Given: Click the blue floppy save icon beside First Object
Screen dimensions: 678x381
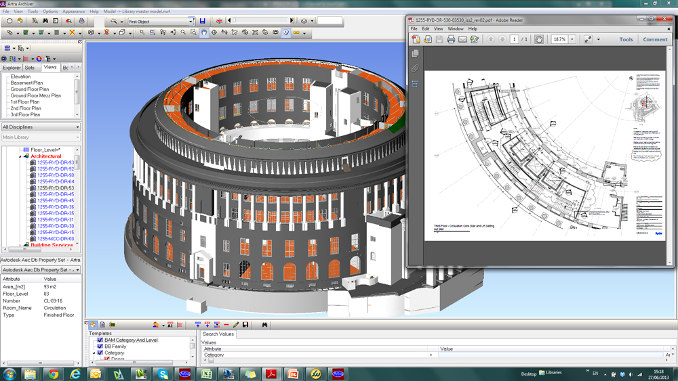Looking at the screenshot, I should coord(202,21).
